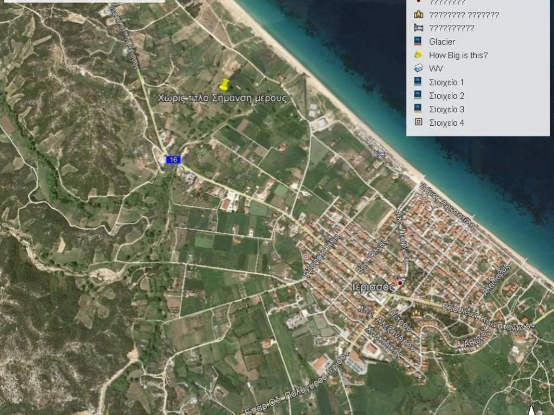Click the yellow pushpin placemark on the map
The width and height of the screenshot is (554, 415).
tap(223, 85)
